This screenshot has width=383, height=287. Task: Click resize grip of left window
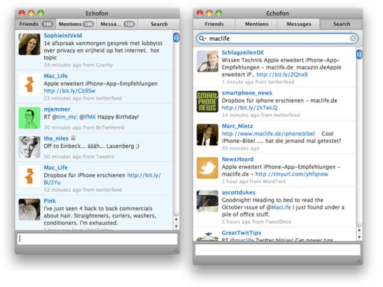click(x=176, y=250)
